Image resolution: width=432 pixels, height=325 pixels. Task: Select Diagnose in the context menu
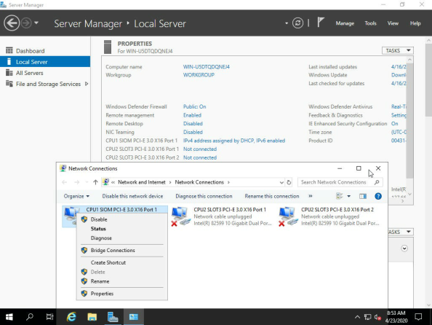[121, 238]
